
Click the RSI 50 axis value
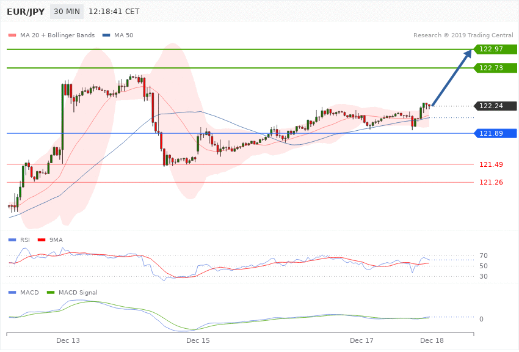pyautogui.click(x=483, y=266)
